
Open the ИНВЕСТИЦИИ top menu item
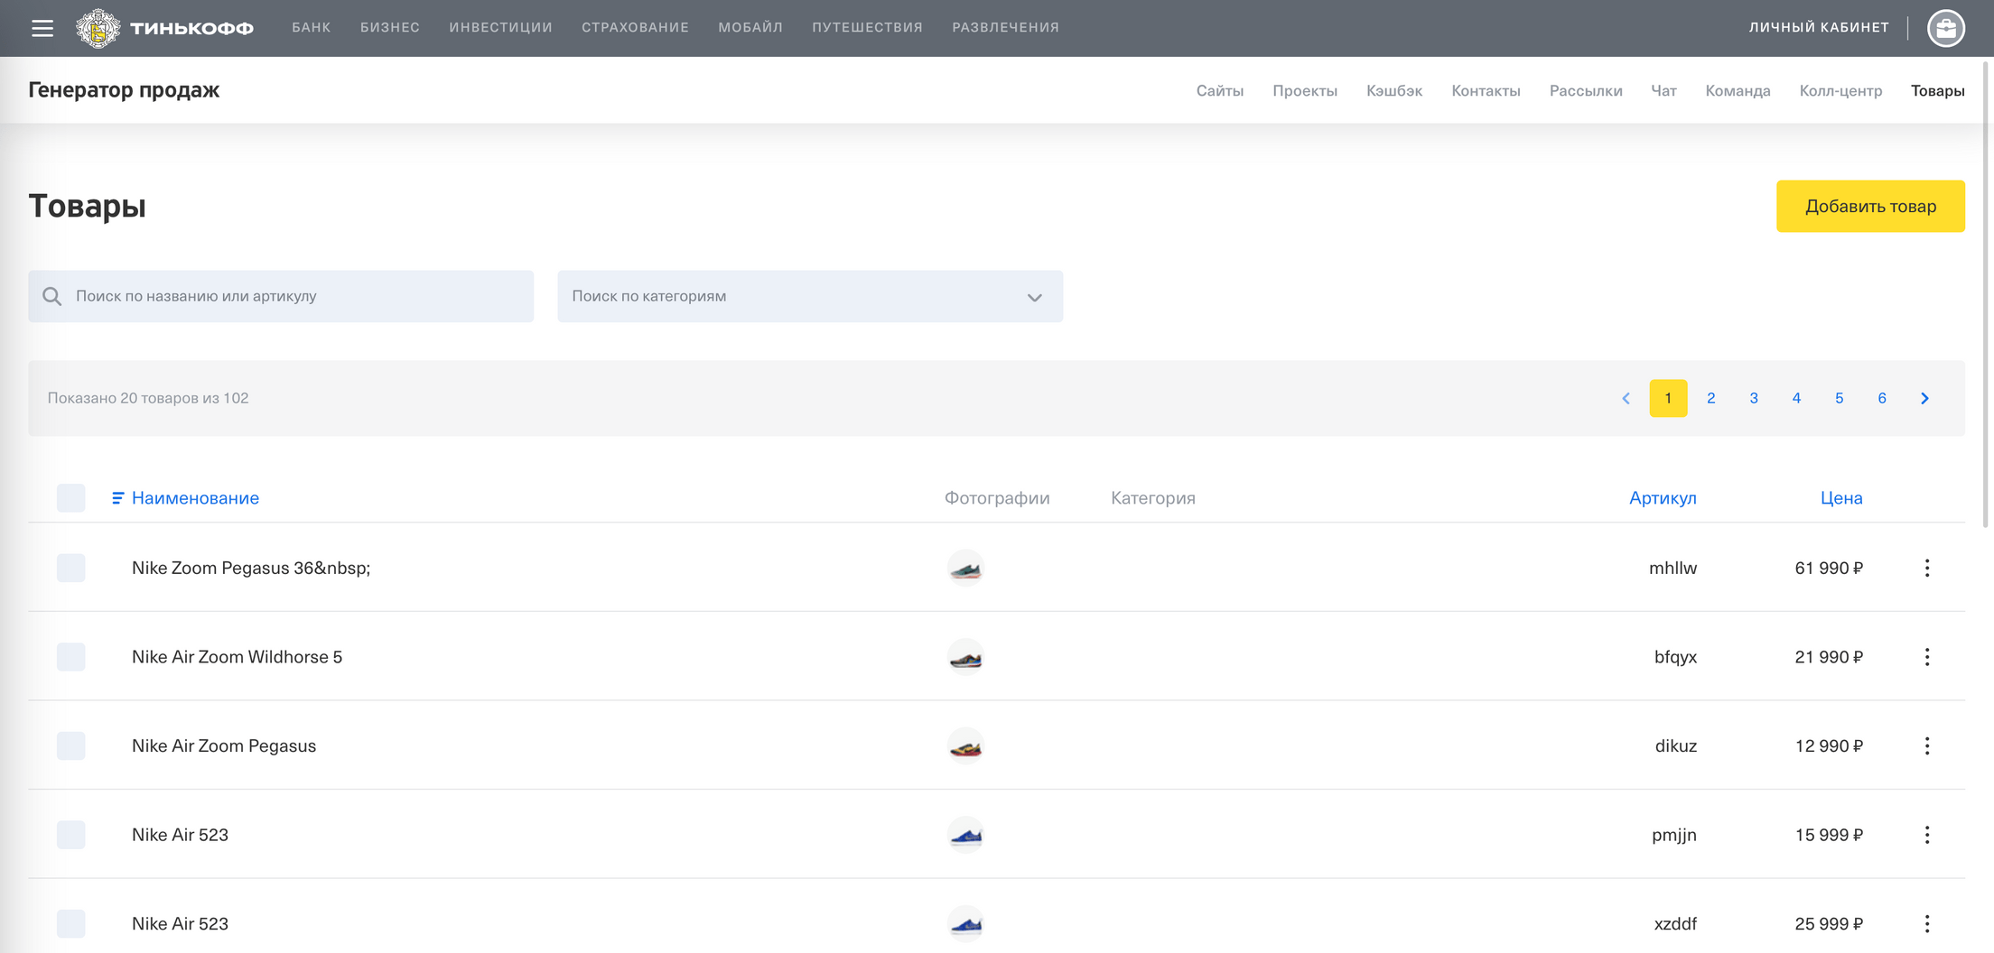point(500,28)
